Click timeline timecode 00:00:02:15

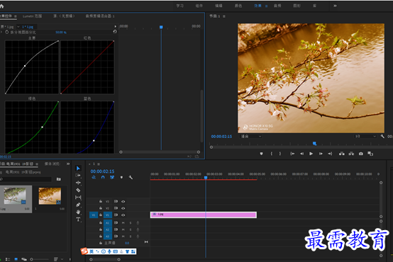coord(103,171)
